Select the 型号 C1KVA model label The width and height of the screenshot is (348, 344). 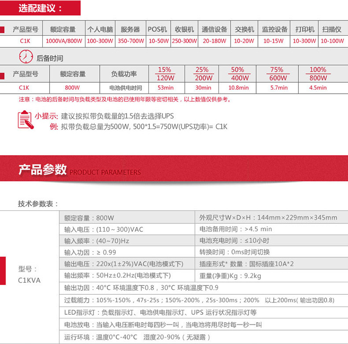[29, 274]
